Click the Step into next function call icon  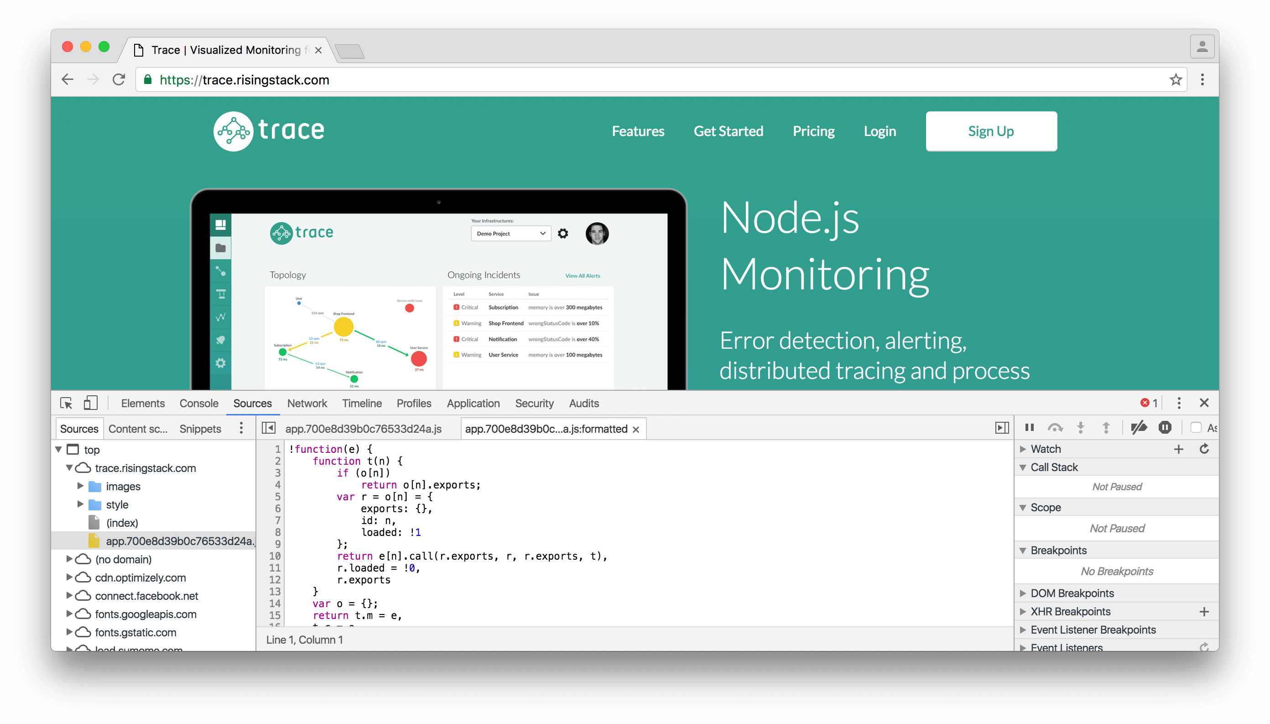coord(1081,427)
